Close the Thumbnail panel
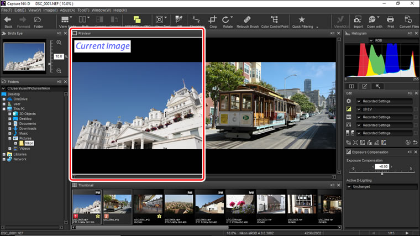Screen dimensions: 420x236 339,185
